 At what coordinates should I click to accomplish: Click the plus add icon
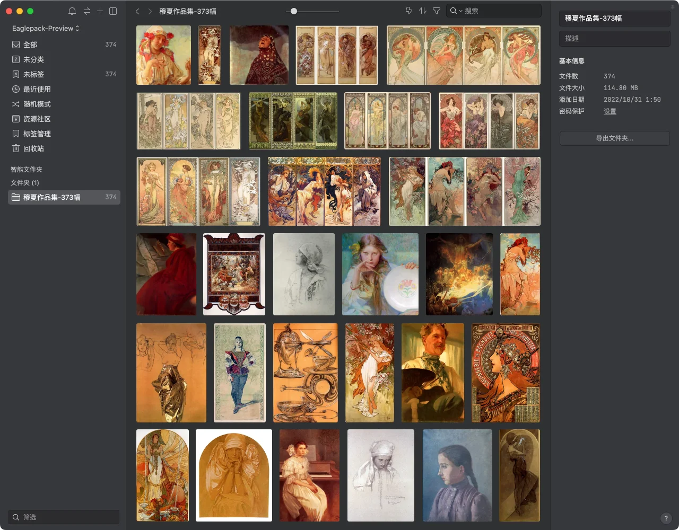[x=100, y=11]
